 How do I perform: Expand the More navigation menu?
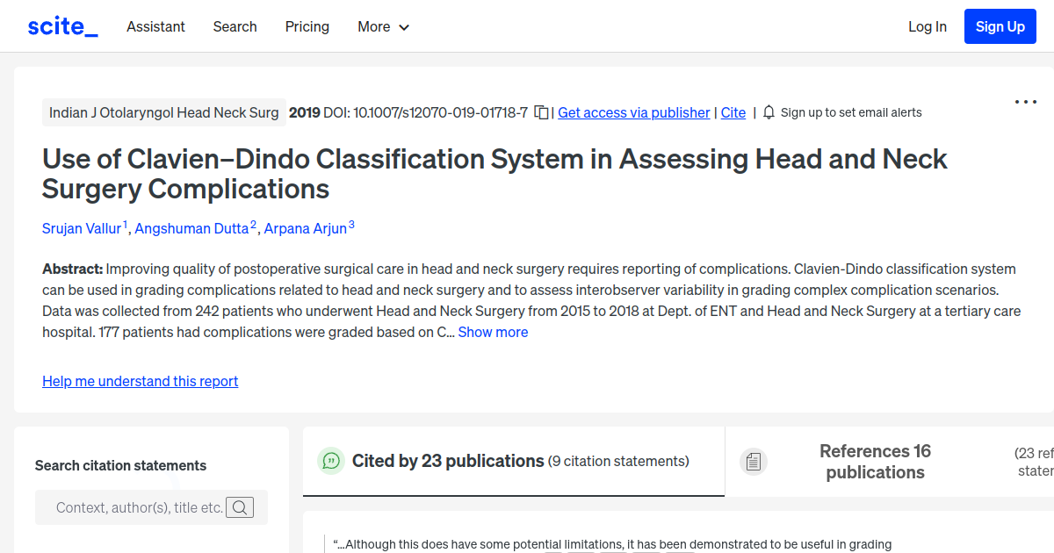383,27
